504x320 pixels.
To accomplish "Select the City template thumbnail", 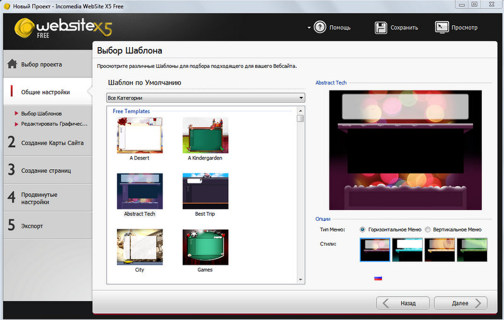I will click(x=140, y=247).
